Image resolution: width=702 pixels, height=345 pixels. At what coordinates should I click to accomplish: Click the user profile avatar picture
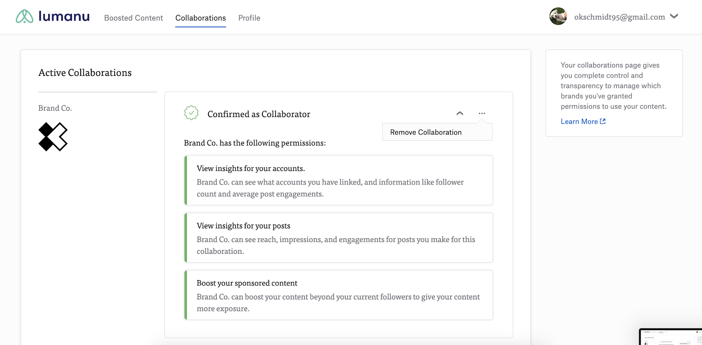[x=558, y=16]
